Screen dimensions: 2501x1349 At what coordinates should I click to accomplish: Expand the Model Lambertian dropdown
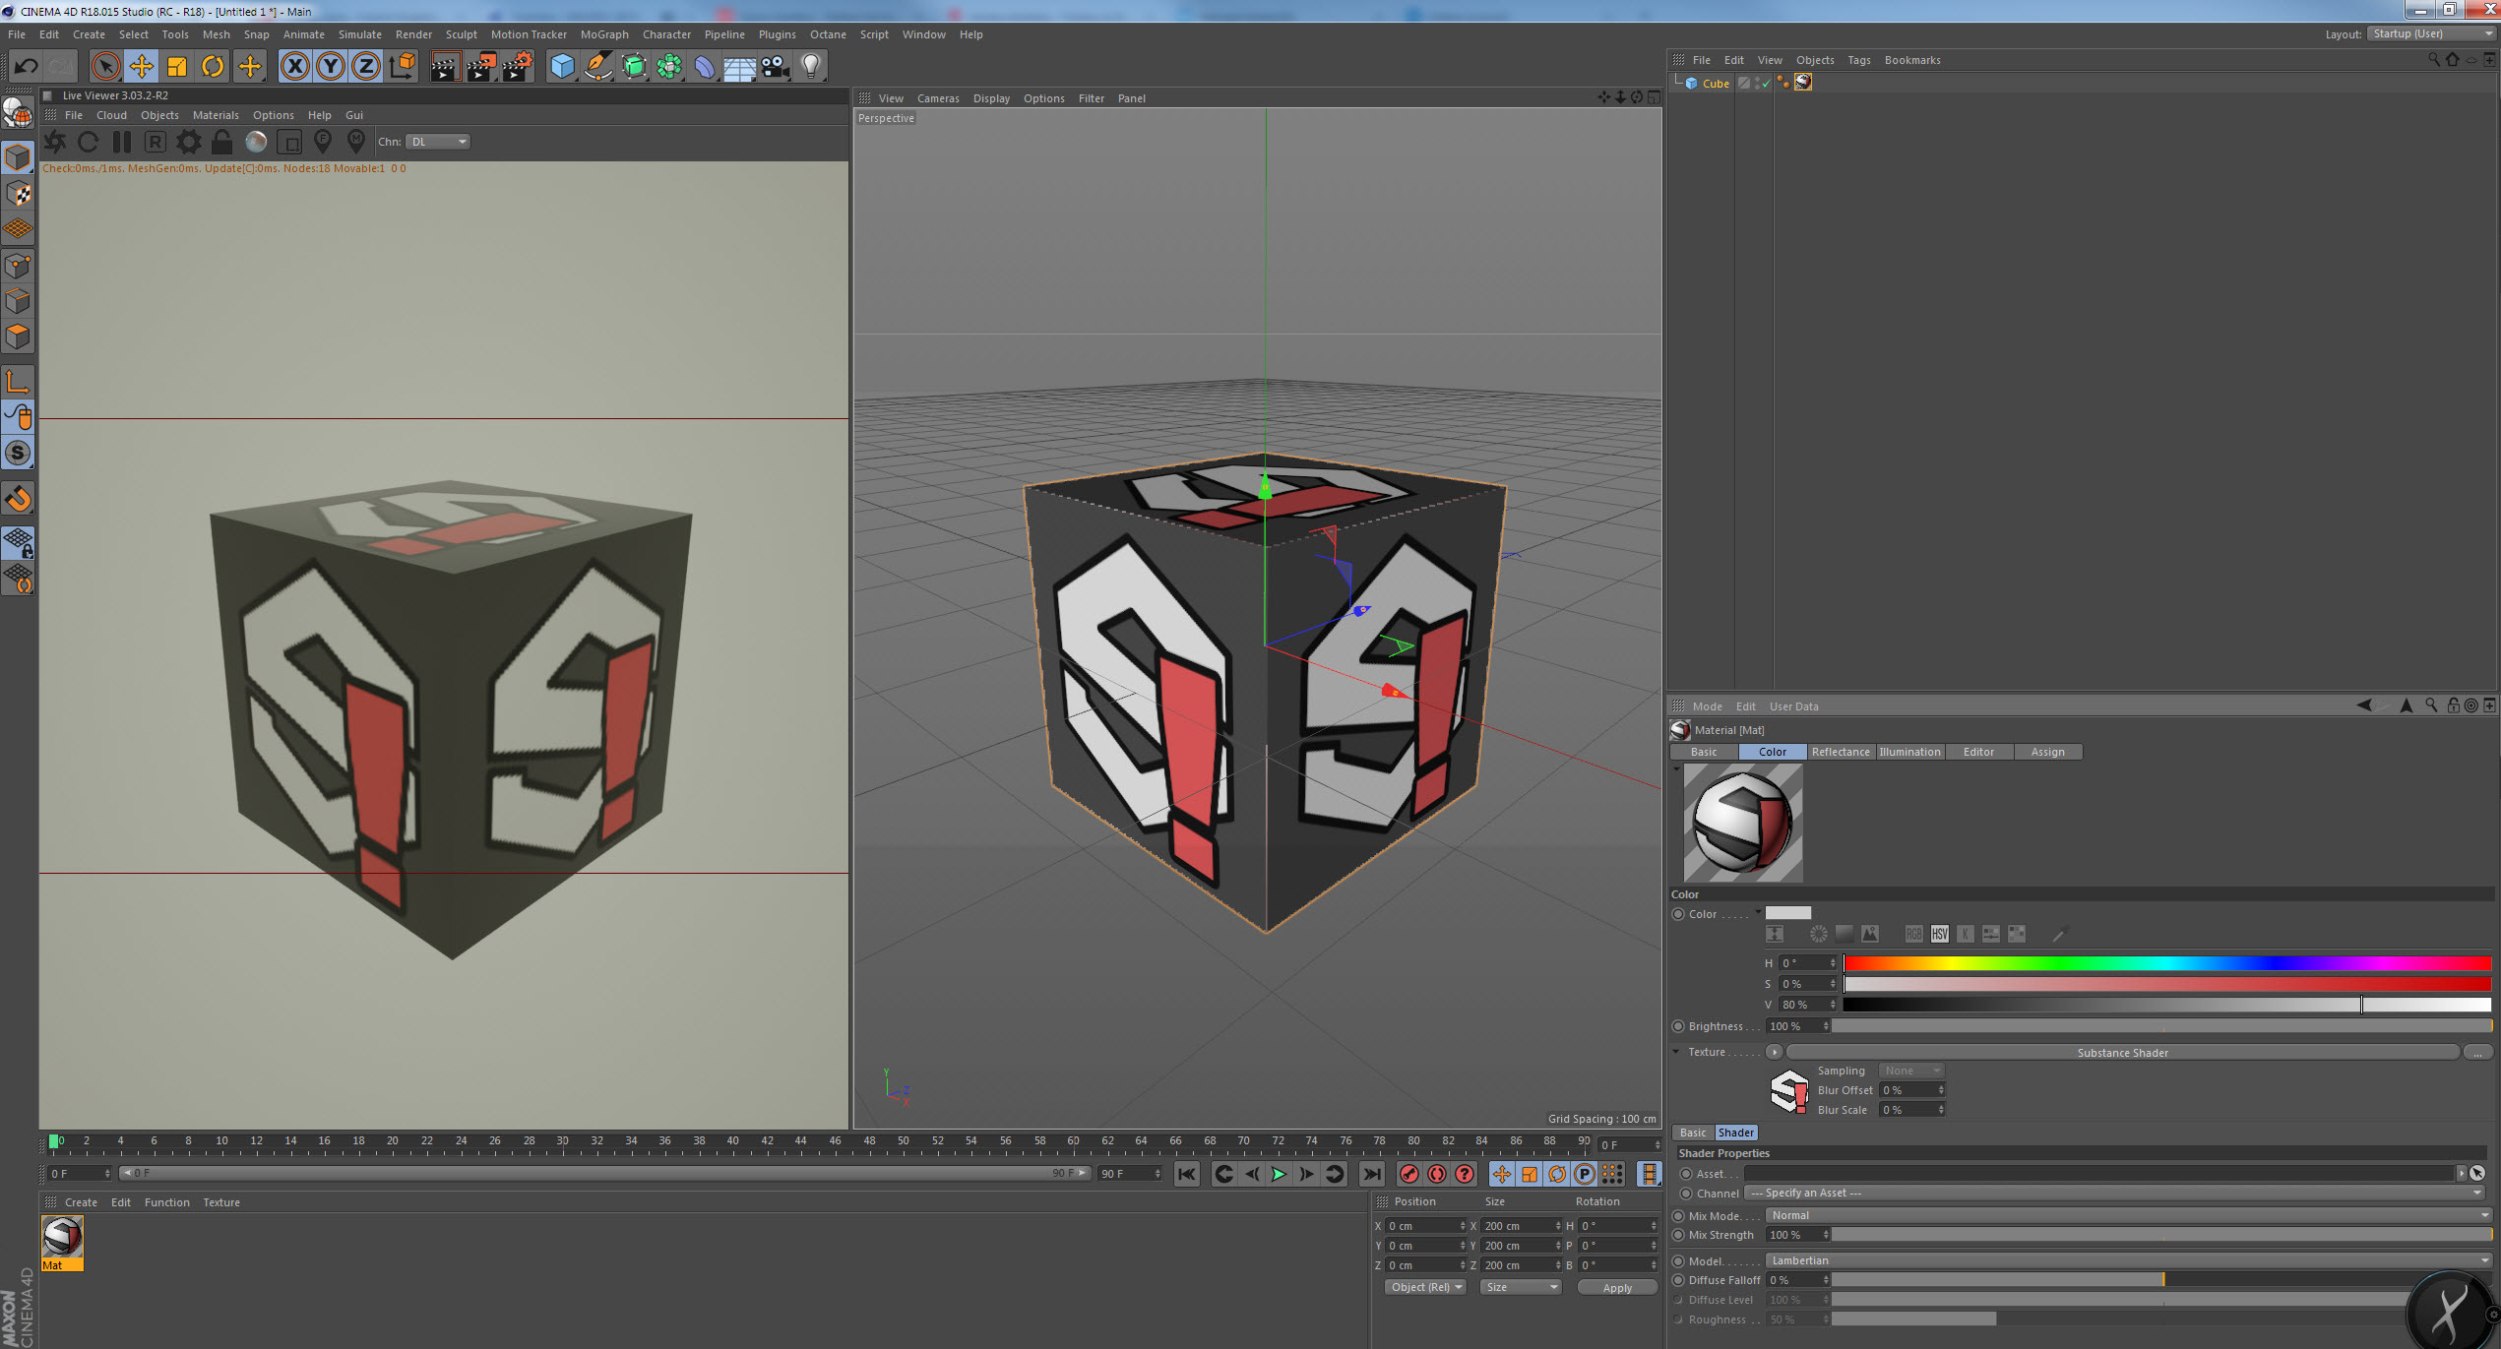[x=2128, y=1260]
